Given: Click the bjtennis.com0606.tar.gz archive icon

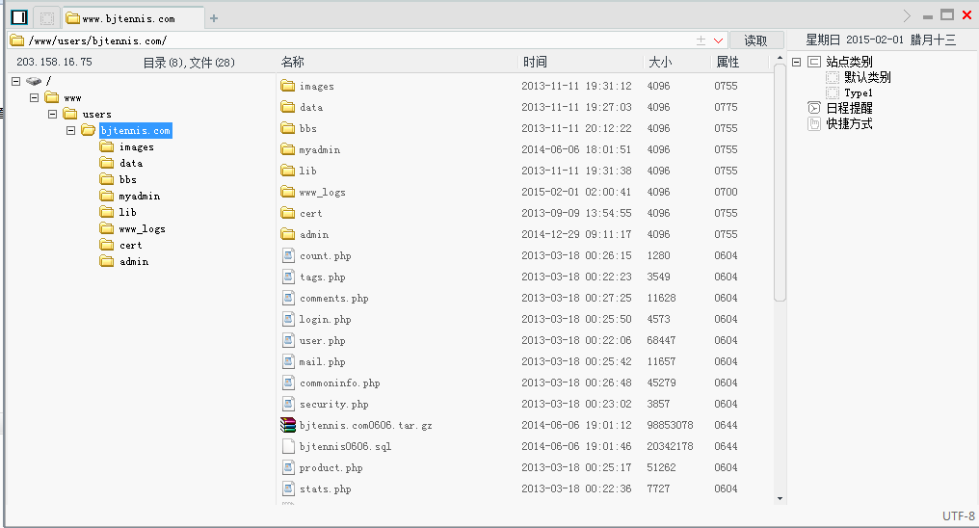Looking at the screenshot, I should 288,425.
